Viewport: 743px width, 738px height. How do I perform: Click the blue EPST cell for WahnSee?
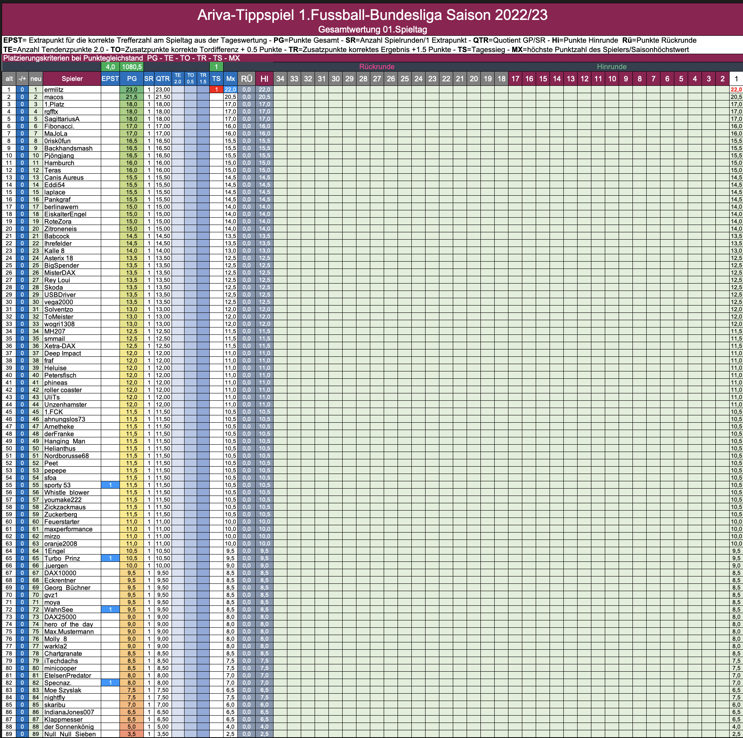(110, 609)
